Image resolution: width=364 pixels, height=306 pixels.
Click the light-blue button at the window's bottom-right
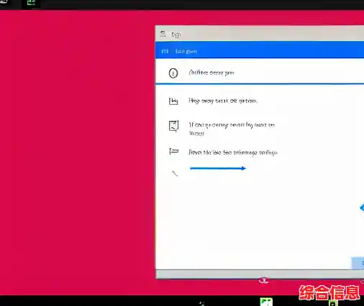click(x=358, y=263)
